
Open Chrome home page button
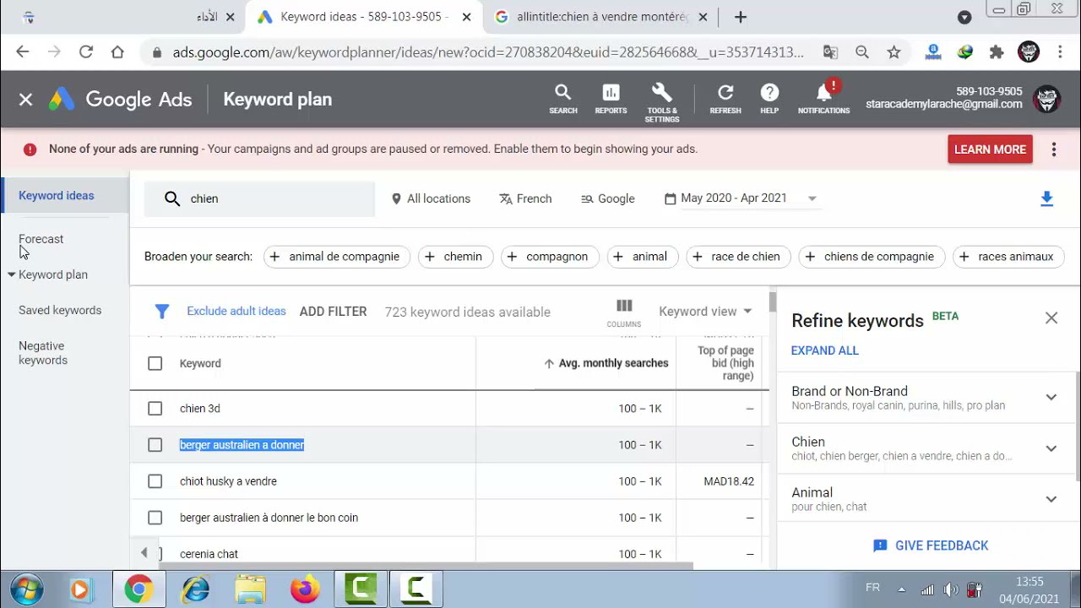pyautogui.click(x=117, y=52)
